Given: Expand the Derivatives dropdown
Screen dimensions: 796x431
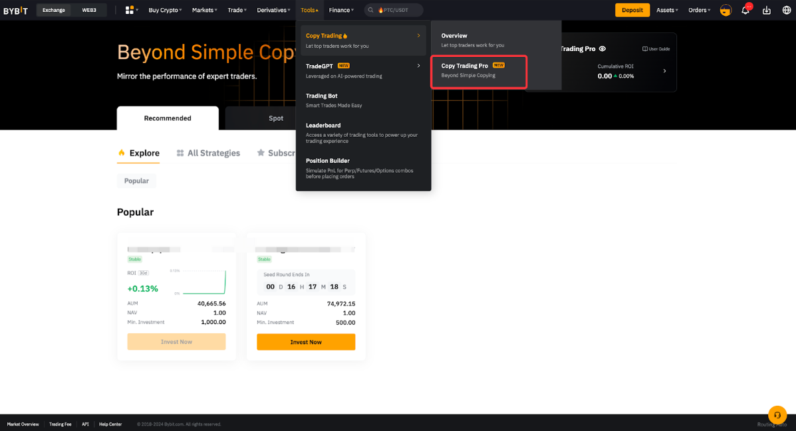Looking at the screenshot, I should pyautogui.click(x=273, y=10).
